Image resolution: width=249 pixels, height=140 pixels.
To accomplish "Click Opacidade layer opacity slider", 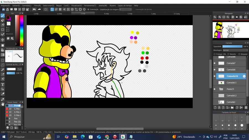I will pos(232,46).
